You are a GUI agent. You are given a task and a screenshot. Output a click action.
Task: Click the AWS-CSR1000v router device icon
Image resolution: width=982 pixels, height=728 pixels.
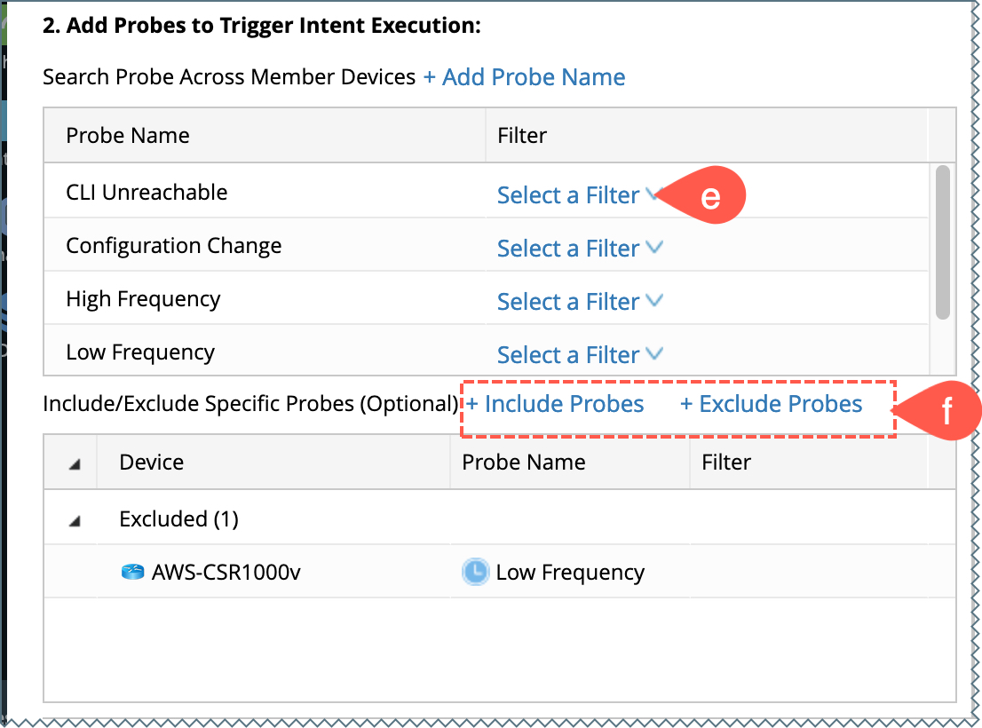point(132,573)
